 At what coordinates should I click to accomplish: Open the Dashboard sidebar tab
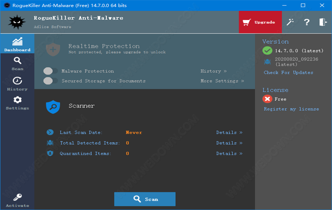pos(17,44)
